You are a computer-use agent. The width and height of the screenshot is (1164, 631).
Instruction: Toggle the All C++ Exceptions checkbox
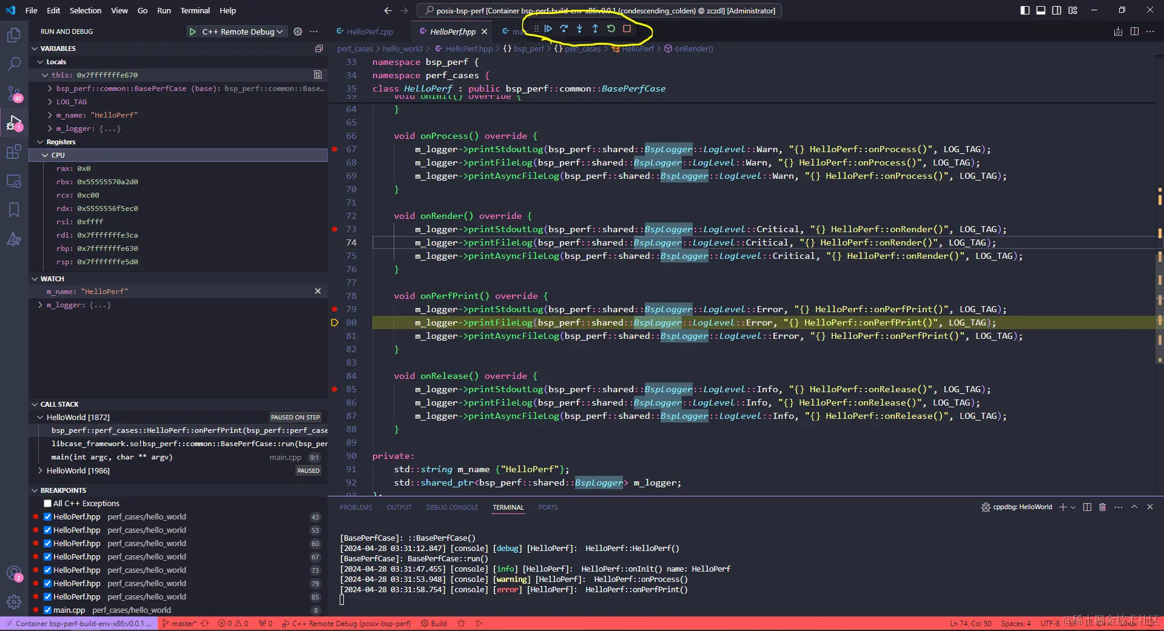pyautogui.click(x=47, y=503)
